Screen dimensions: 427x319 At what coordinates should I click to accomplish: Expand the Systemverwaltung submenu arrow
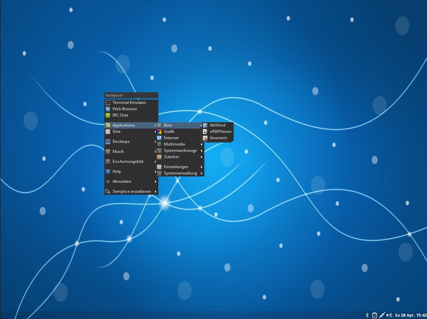(x=202, y=173)
